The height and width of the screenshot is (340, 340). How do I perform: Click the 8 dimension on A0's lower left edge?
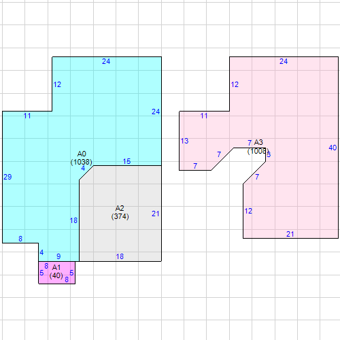coord(20,239)
